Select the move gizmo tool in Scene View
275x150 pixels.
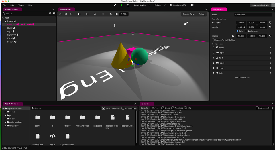coord(60,14)
